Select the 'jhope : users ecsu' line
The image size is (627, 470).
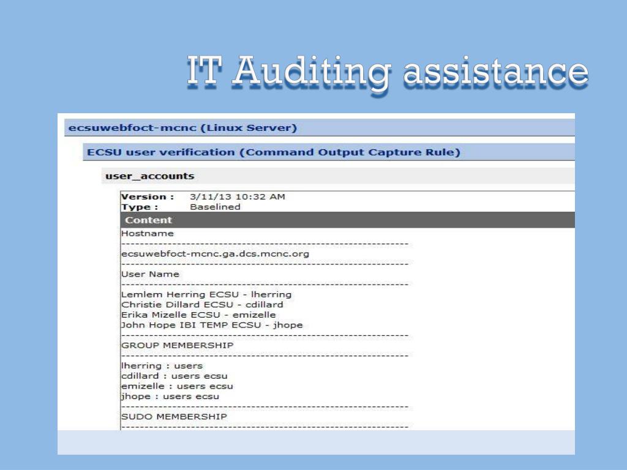(x=170, y=397)
